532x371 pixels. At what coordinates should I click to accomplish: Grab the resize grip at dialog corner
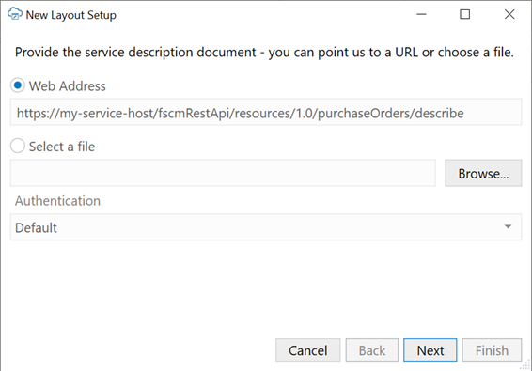(525, 365)
